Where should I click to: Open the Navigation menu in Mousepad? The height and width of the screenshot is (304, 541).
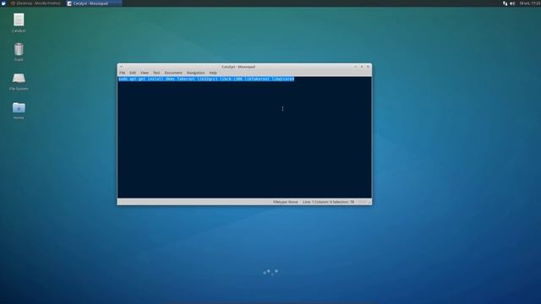pyautogui.click(x=195, y=73)
